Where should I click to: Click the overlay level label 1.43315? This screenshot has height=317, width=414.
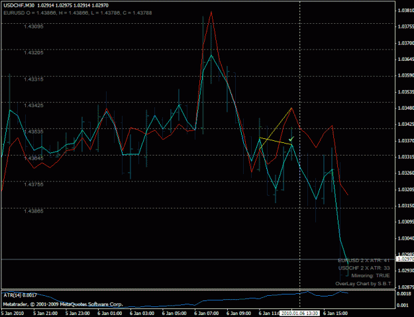pyautogui.click(x=34, y=79)
